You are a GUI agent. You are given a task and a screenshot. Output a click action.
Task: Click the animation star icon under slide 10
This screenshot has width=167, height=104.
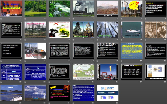coord(50,40)
